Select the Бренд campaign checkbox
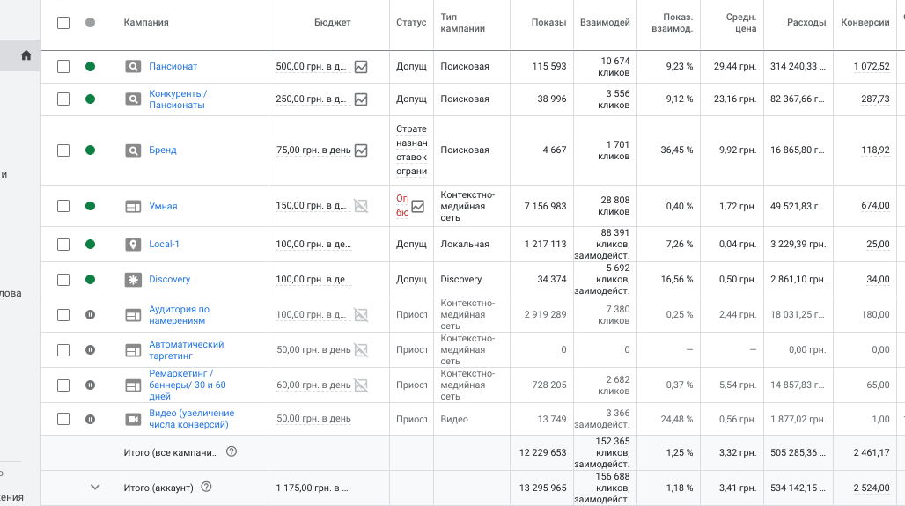 coord(63,150)
